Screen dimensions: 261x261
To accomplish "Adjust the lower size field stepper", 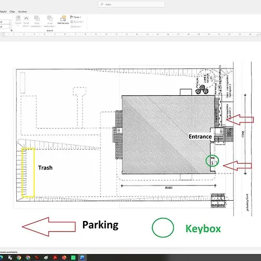I will (10, 27).
